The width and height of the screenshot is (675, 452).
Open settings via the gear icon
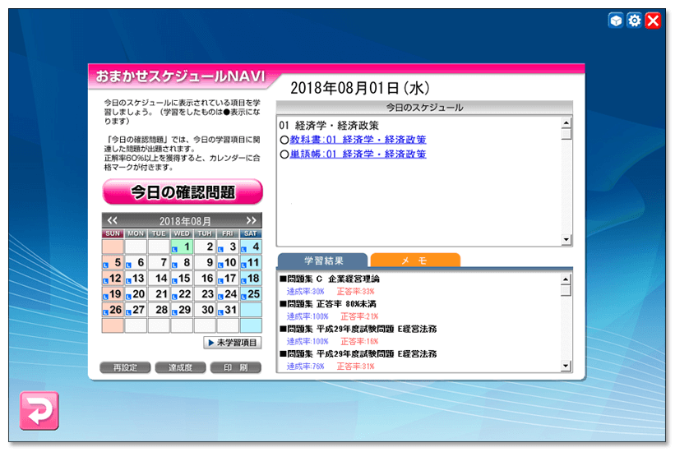pos(635,21)
